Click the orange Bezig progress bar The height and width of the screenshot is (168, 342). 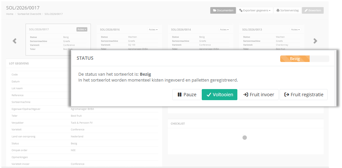(295, 59)
